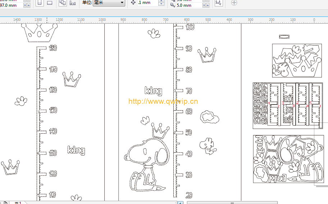
Task: Select the king text beside the 70 mark
Action: pyautogui.click(x=153, y=91)
